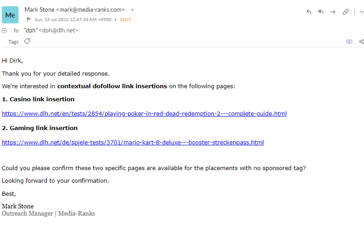This screenshot has width=364, height=225.
Task: Click the small dot beside sender name
Action: 132,10
